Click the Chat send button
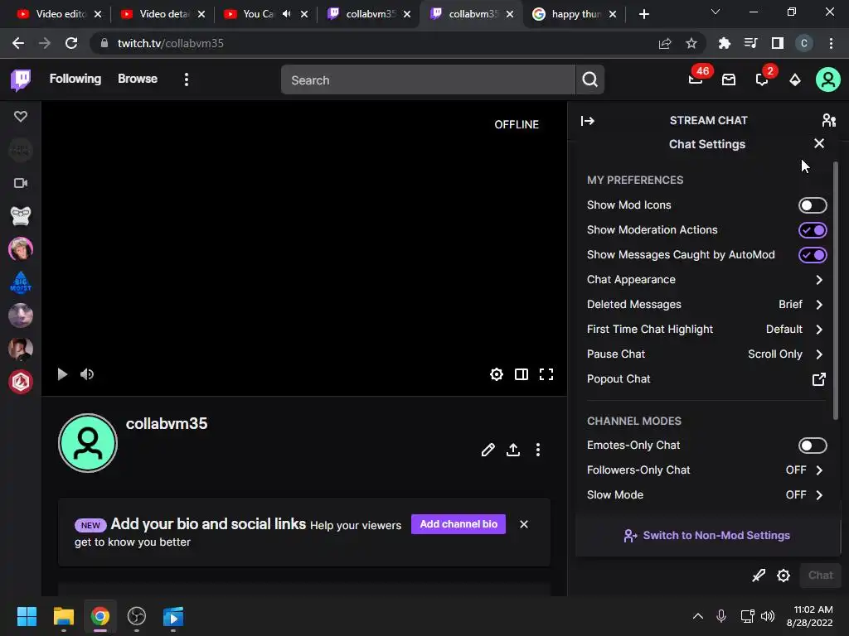This screenshot has width=849, height=636. click(820, 576)
